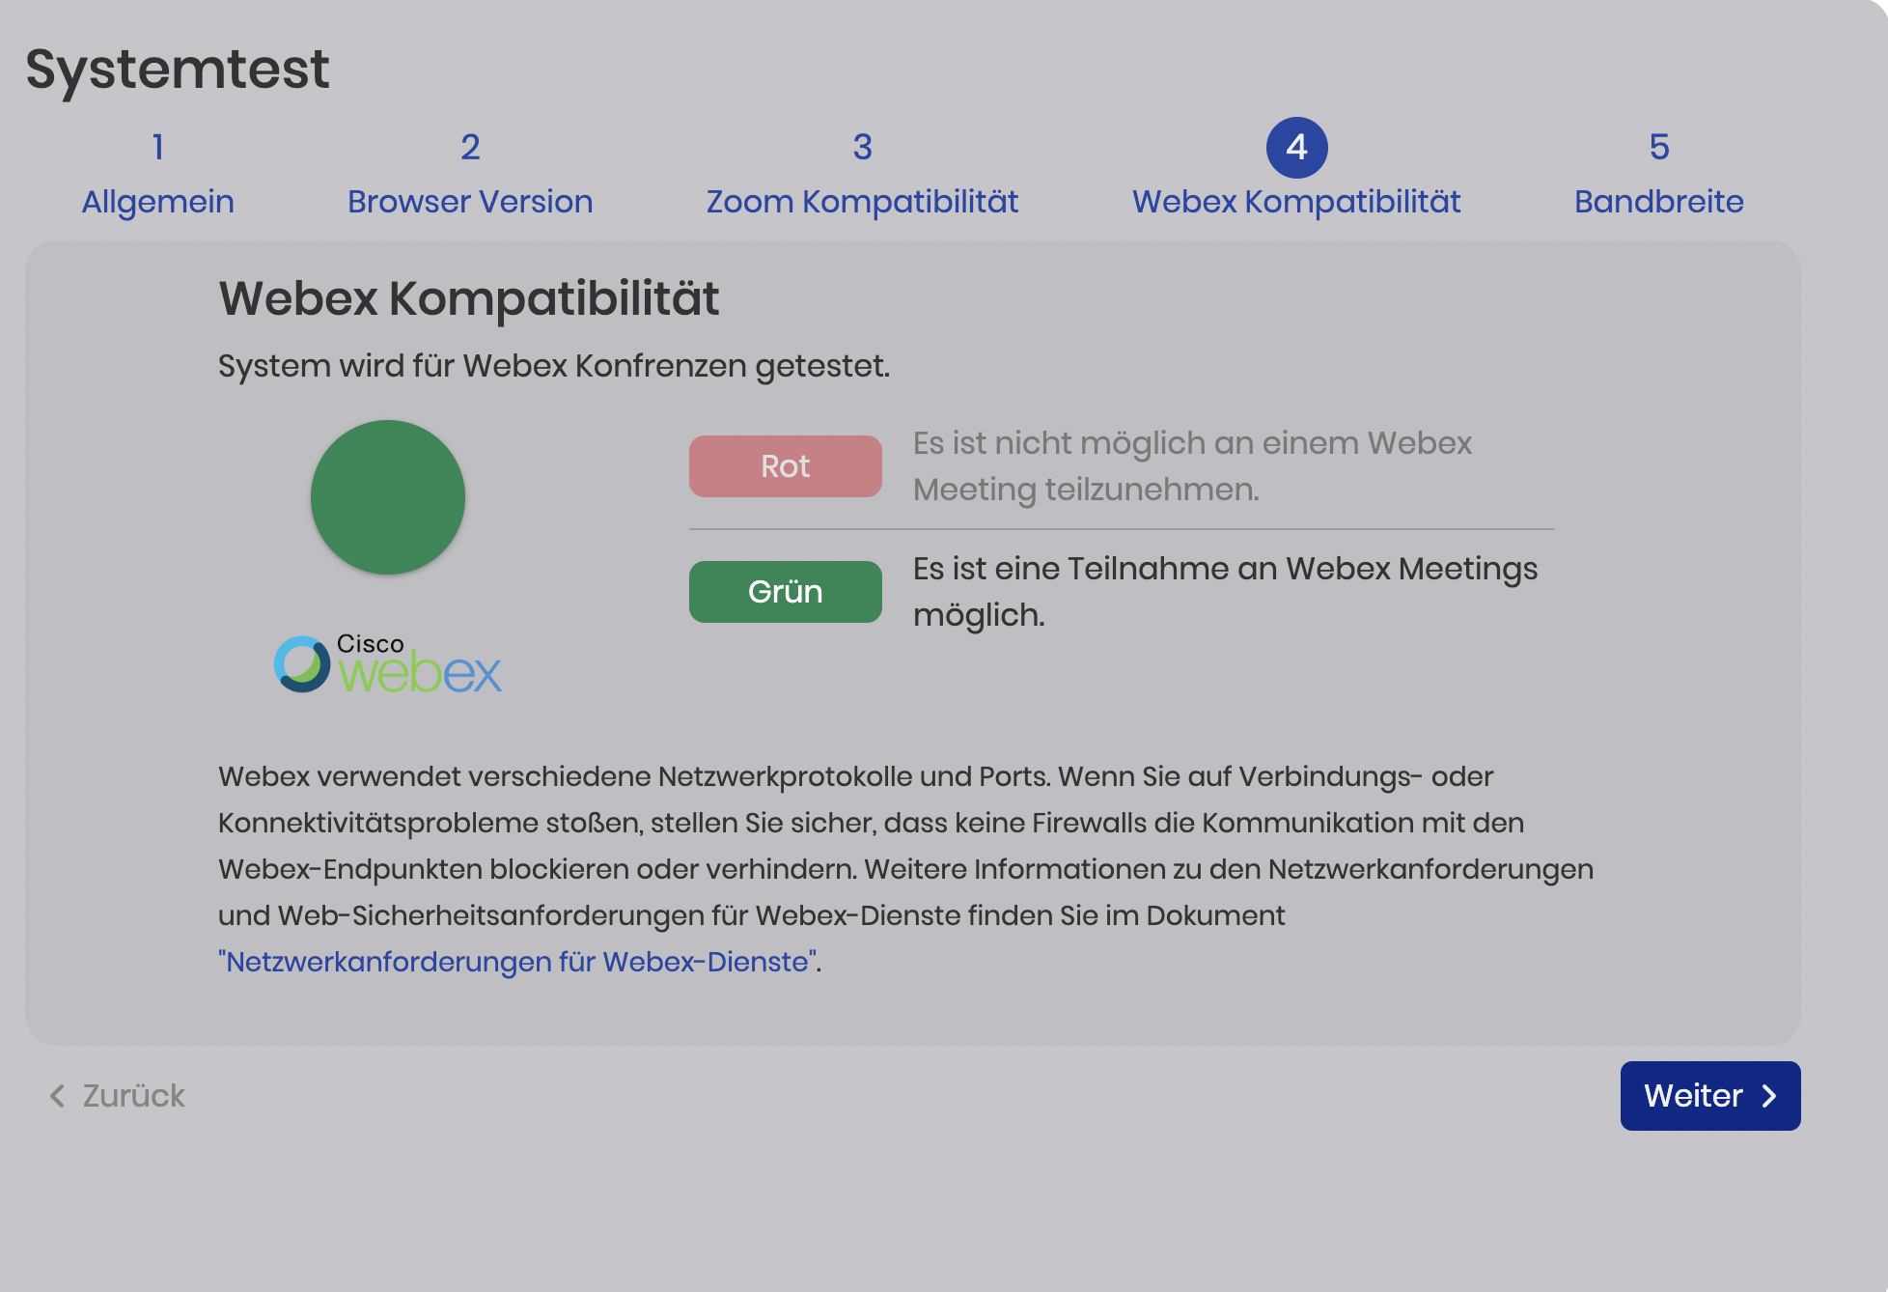1888x1292 pixels.
Task: Click the green status circle indicator
Action: coord(388,497)
